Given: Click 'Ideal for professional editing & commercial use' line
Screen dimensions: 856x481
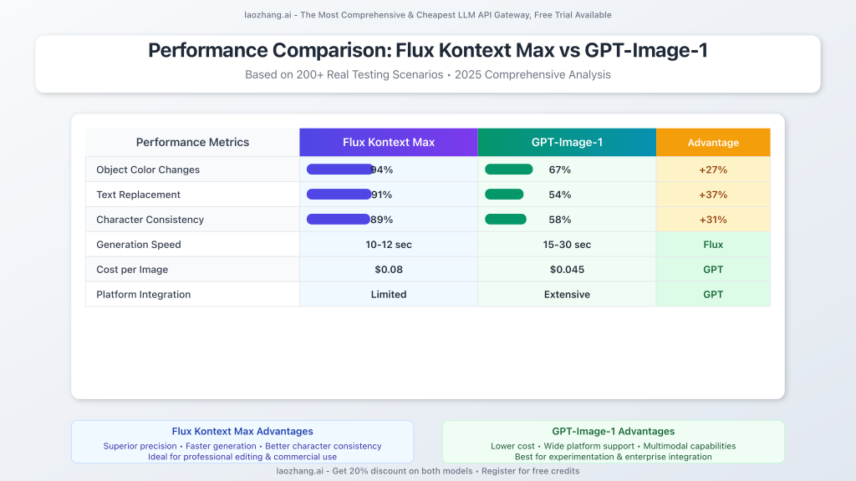Looking at the screenshot, I should (x=242, y=457).
